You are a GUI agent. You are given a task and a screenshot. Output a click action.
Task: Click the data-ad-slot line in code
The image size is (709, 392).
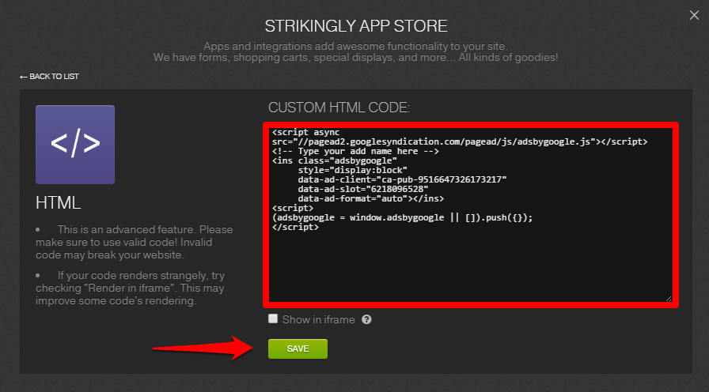363,189
